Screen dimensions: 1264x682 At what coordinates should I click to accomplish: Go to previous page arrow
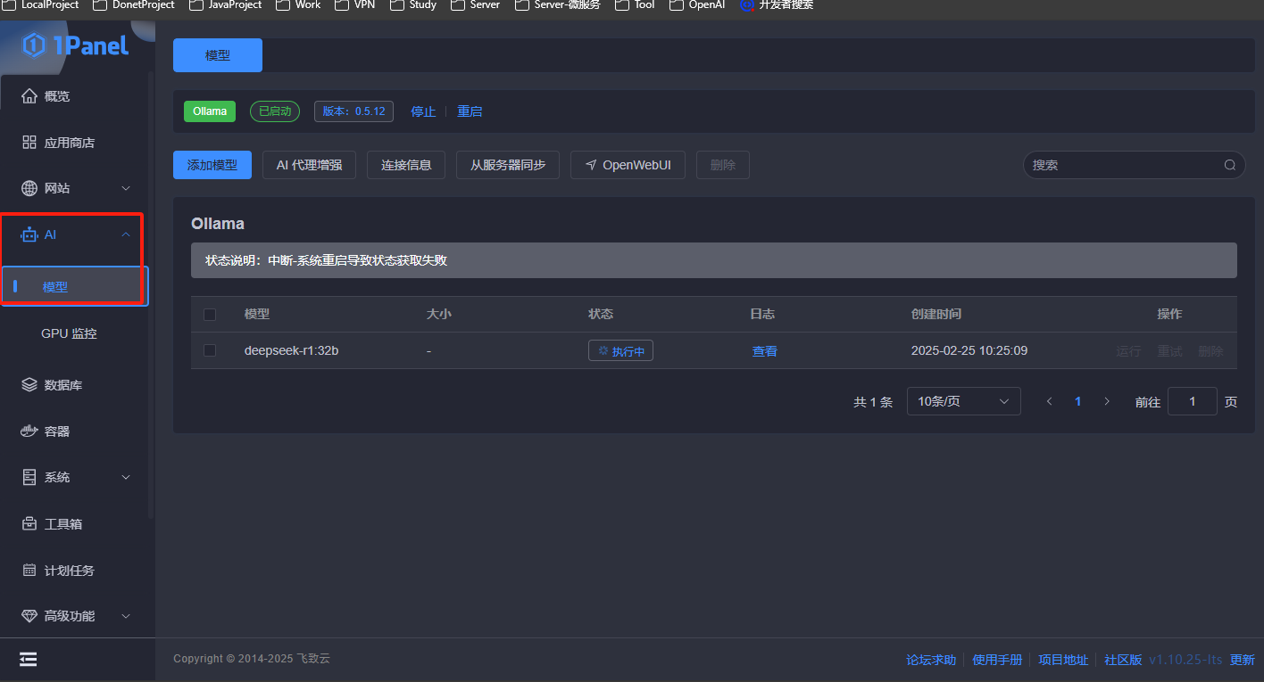[1050, 401]
